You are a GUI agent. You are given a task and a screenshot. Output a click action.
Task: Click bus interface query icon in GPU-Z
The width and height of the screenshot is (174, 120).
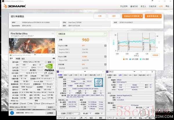(x=54, y=79)
